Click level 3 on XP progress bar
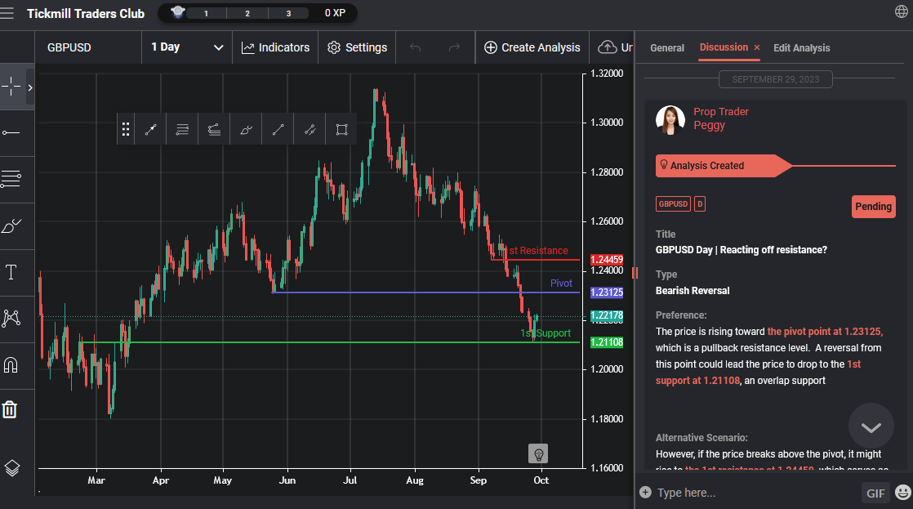 coord(289,13)
